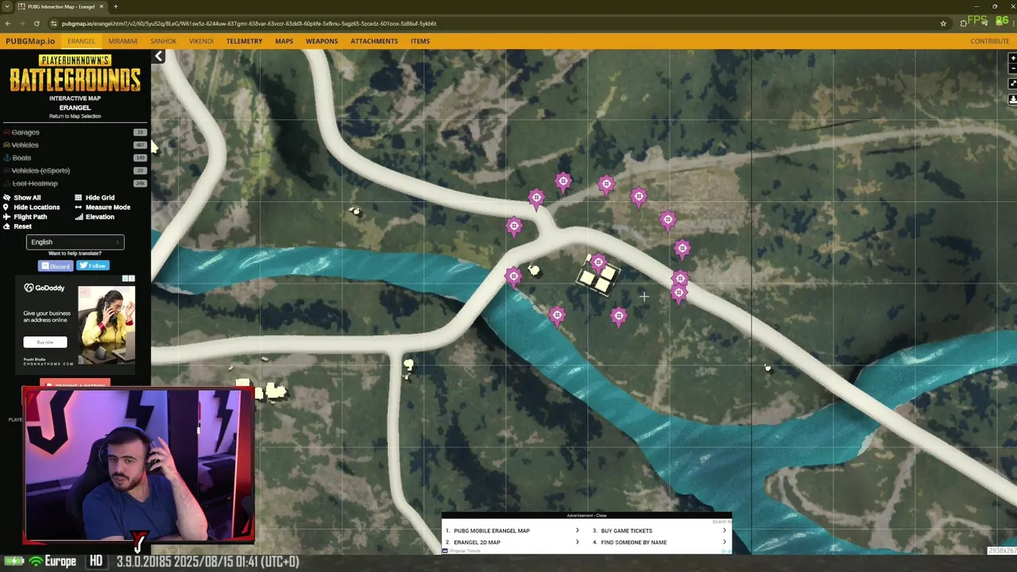This screenshot has height=572, width=1017.
Task: Toggle fullscreen map view icon
Action: (1012, 83)
